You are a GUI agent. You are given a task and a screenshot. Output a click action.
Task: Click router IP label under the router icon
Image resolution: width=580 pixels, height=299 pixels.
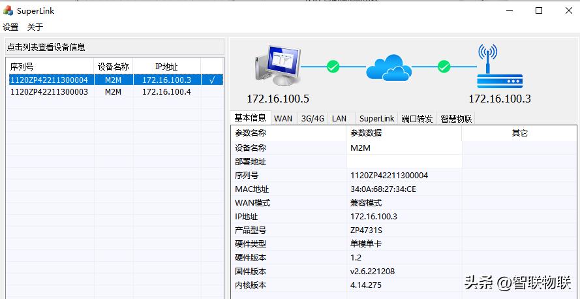[500, 99]
